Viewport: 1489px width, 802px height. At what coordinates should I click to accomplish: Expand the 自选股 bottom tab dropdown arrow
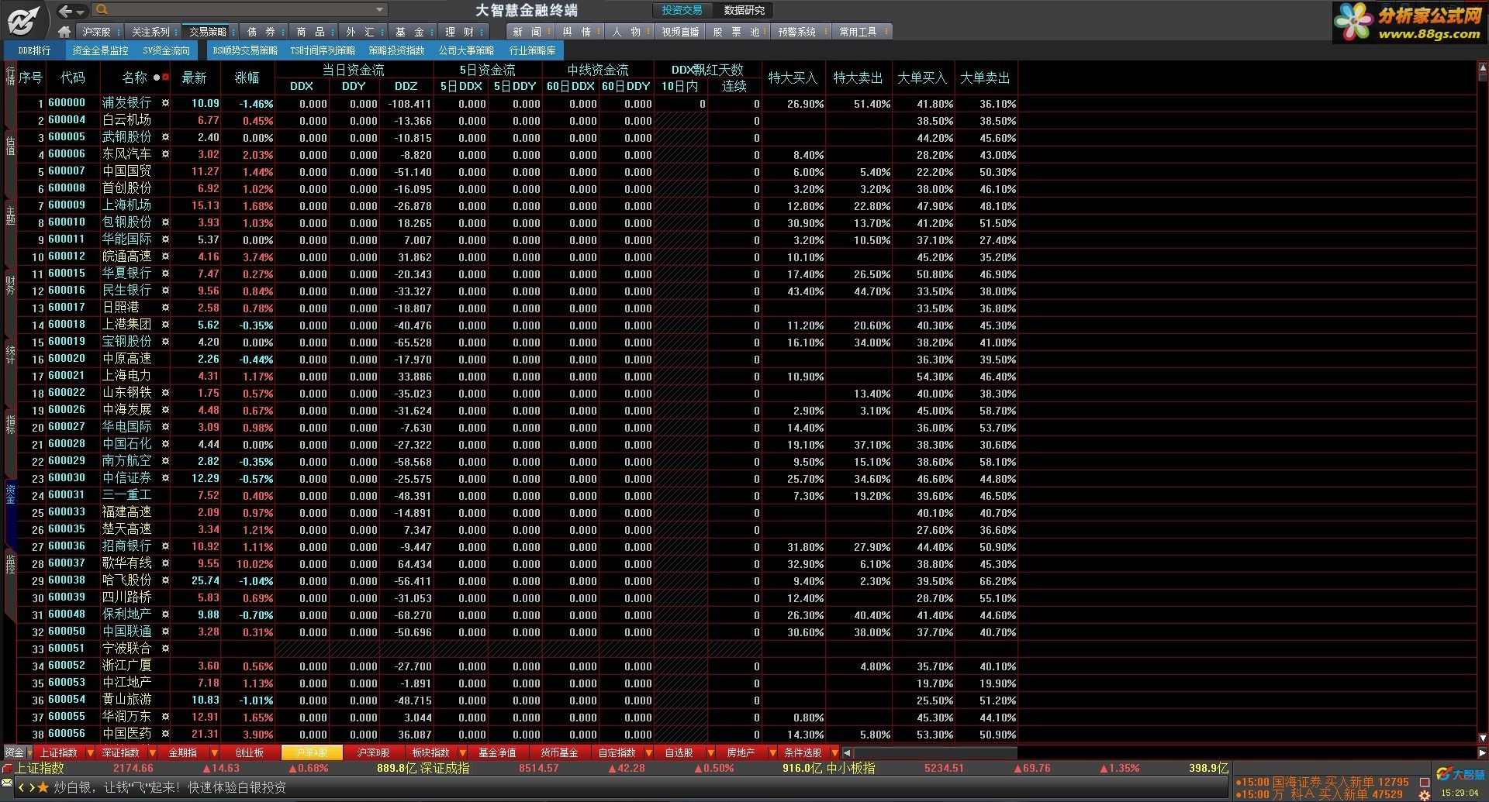[x=710, y=752]
